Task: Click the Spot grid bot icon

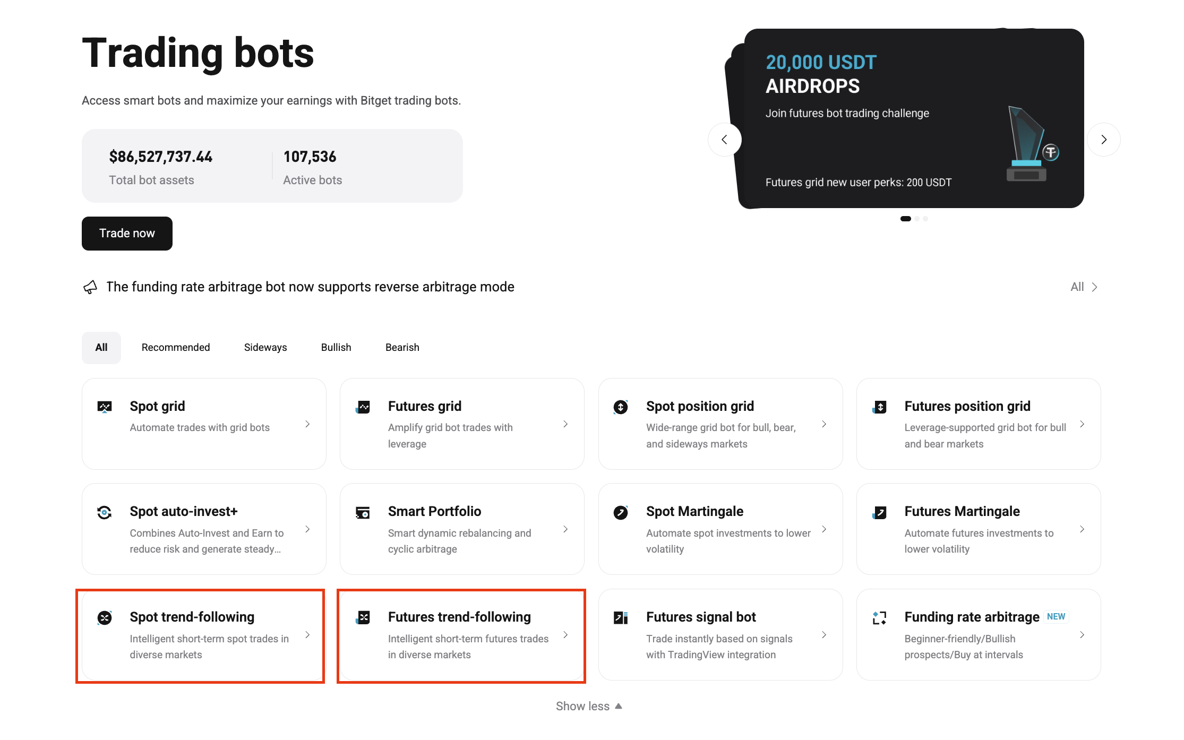Action: pyautogui.click(x=105, y=407)
